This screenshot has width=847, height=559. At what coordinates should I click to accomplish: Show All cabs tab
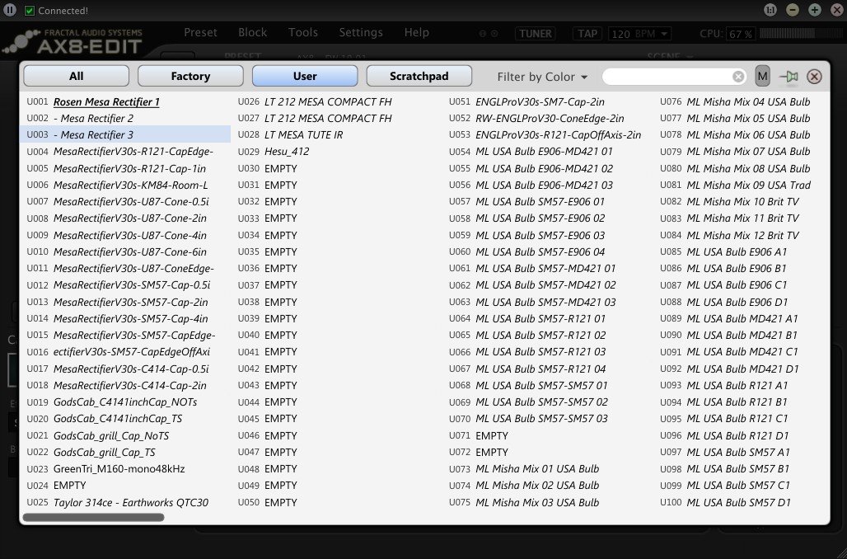[76, 76]
